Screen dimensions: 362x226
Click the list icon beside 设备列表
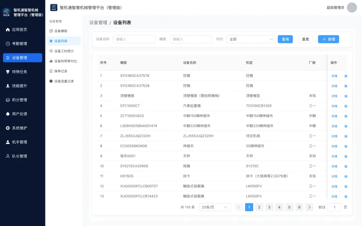(51, 41)
